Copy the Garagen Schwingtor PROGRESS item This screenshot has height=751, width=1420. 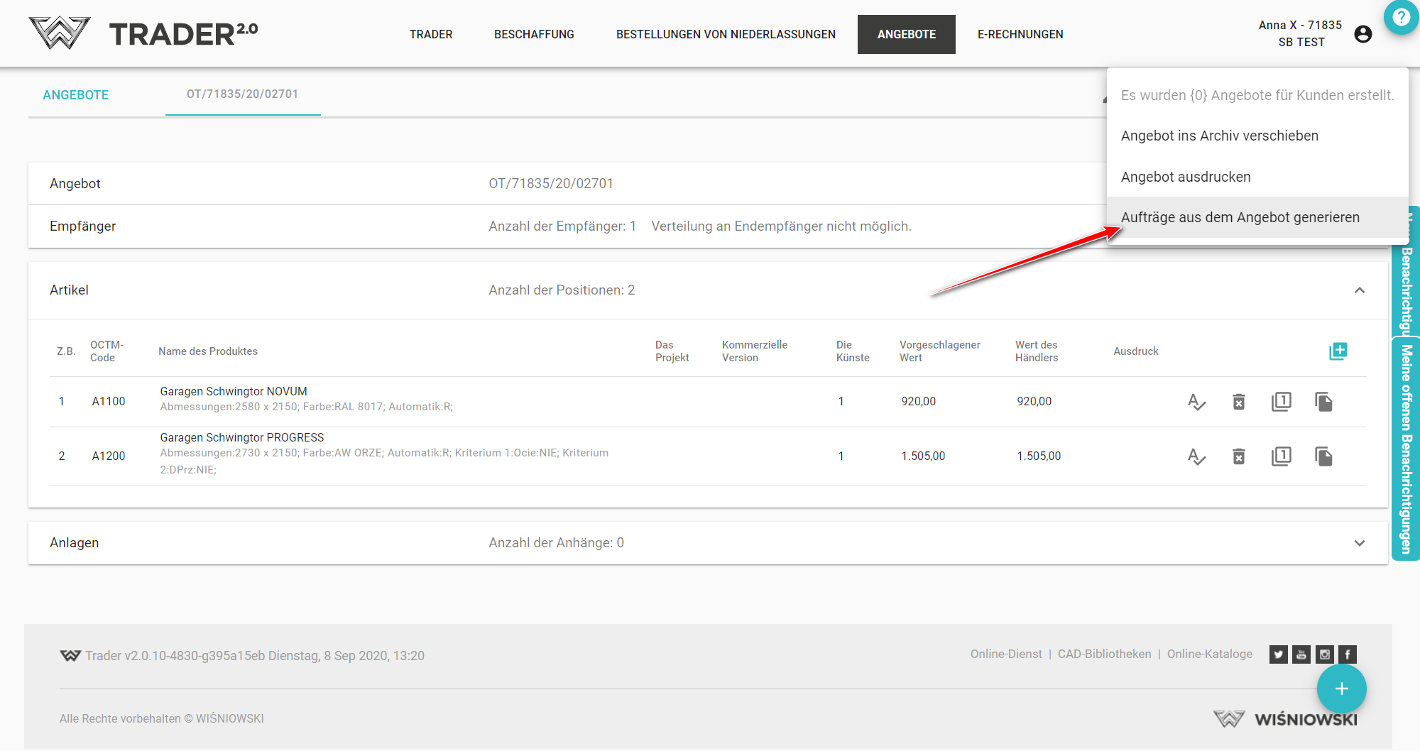point(1323,456)
